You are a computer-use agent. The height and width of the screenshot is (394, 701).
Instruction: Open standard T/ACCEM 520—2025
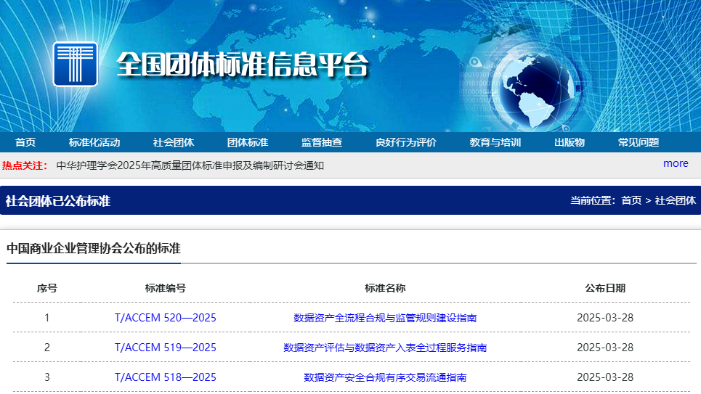point(166,318)
